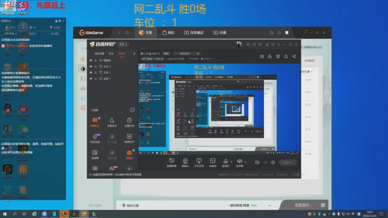Screen dimensions: 388x218
Task: Open the 弹幕助手 tool in toolbox
Action: pyautogui.click(x=95, y=122)
